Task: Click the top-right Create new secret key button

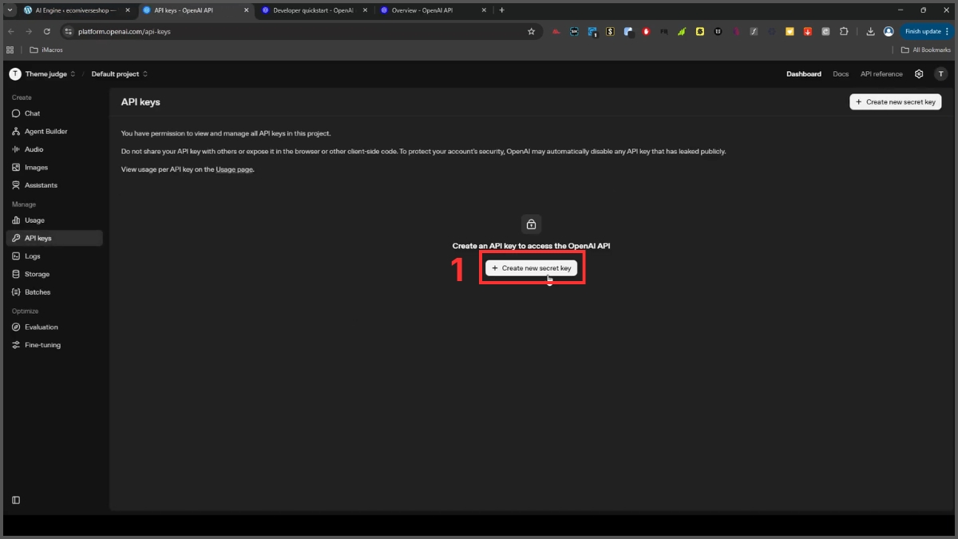Action: click(x=896, y=102)
